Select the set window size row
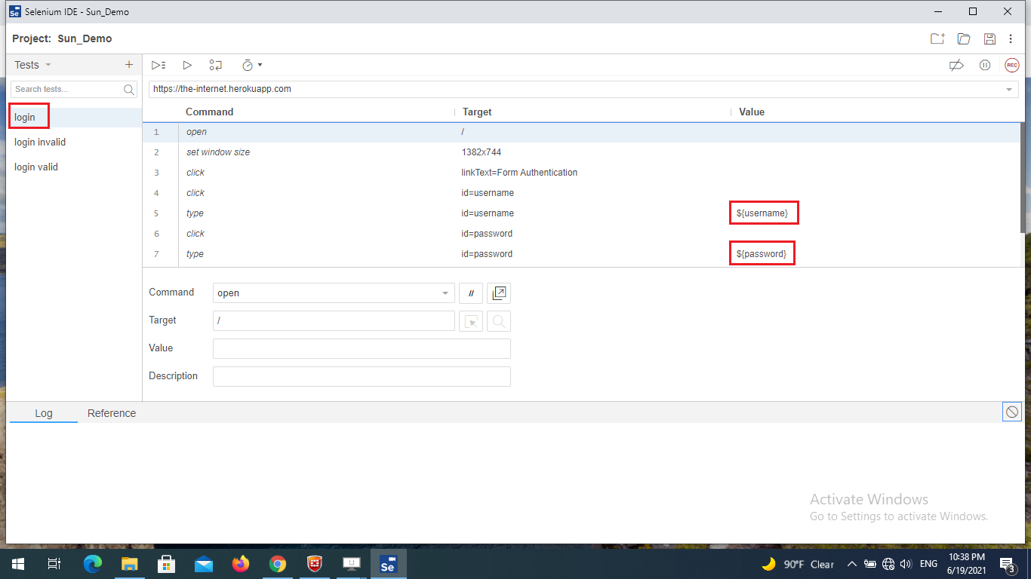The width and height of the screenshot is (1031, 579). point(581,152)
